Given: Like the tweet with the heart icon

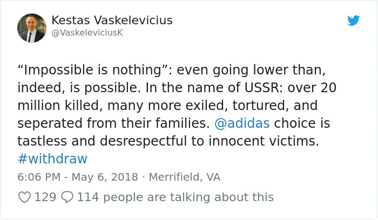Looking at the screenshot, I should (24, 197).
